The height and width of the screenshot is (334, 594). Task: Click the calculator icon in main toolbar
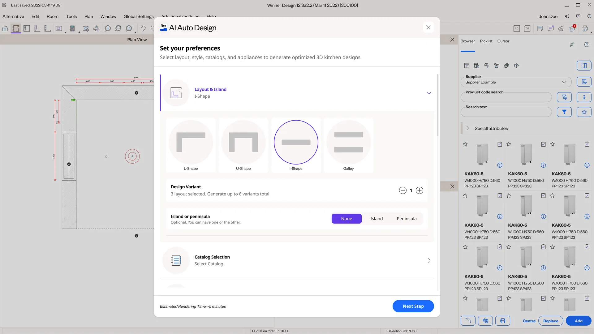pyautogui.click(x=72, y=28)
